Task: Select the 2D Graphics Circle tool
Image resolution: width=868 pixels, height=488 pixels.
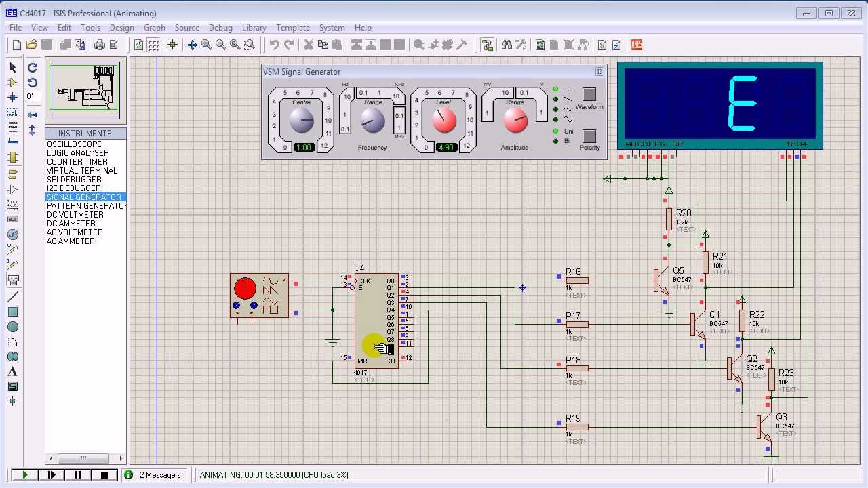Action: point(13,327)
